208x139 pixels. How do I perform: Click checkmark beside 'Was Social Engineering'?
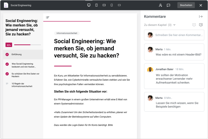[7, 64]
